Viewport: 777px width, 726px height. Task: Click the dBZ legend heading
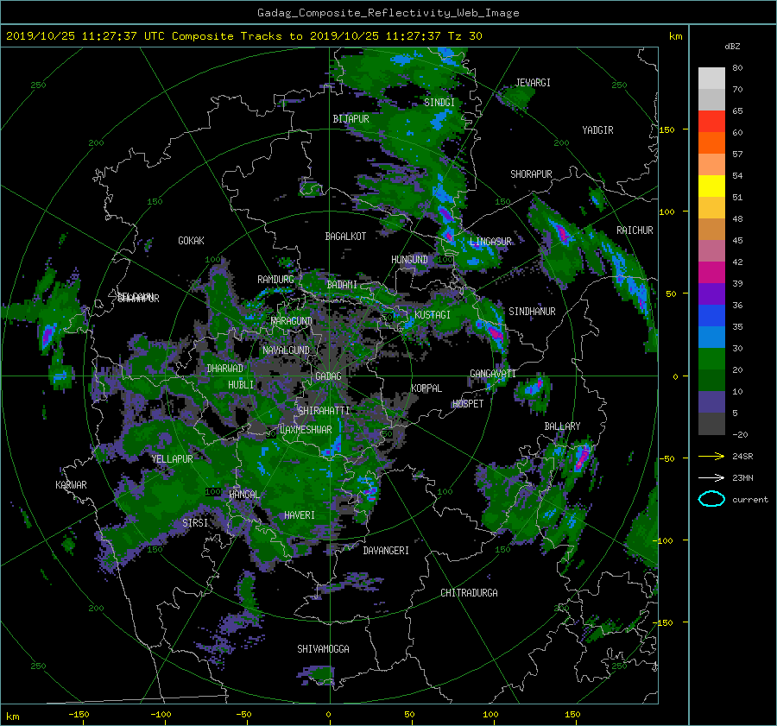[732, 47]
